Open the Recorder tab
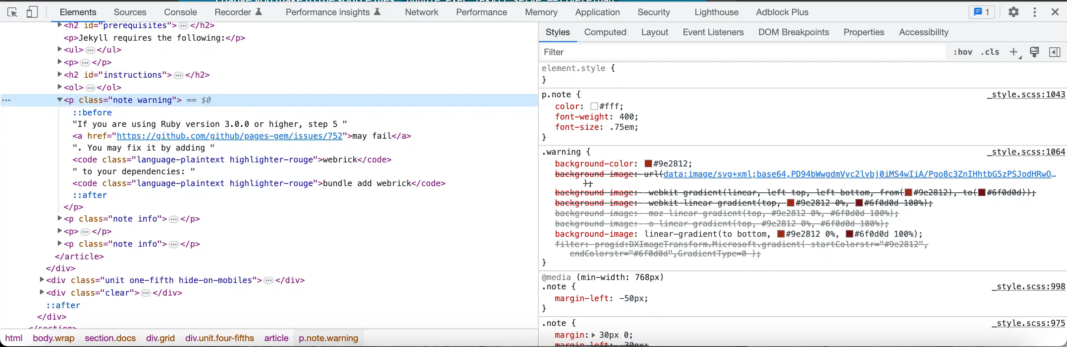 coord(238,12)
